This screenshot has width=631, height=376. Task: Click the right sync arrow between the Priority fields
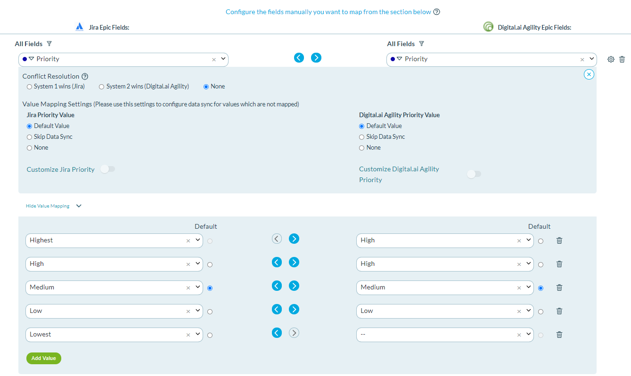[x=316, y=57]
